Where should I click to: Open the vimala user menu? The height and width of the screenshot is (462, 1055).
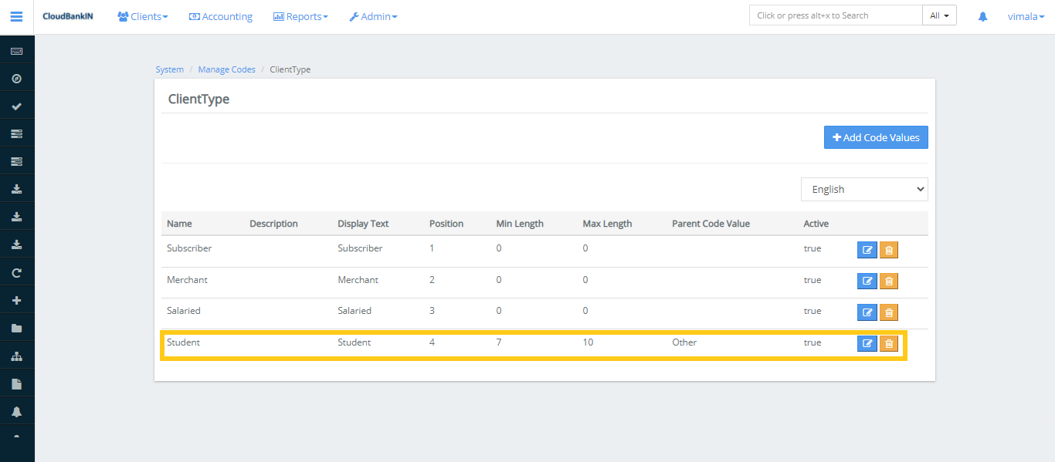click(1025, 15)
